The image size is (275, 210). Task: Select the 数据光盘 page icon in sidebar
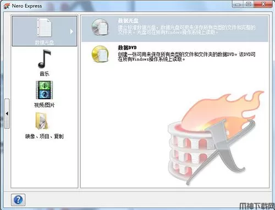pyautogui.click(x=44, y=28)
